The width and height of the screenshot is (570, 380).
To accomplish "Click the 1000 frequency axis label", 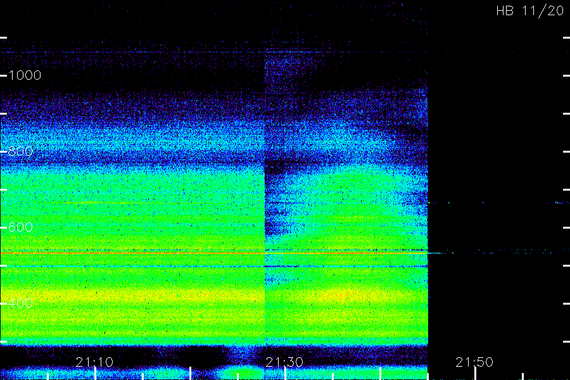I will click(25, 75).
